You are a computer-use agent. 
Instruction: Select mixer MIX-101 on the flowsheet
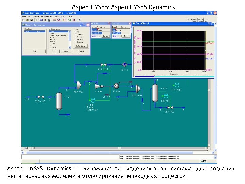[x=138, y=89]
